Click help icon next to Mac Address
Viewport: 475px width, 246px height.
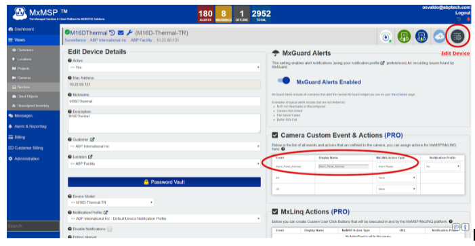click(x=70, y=77)
